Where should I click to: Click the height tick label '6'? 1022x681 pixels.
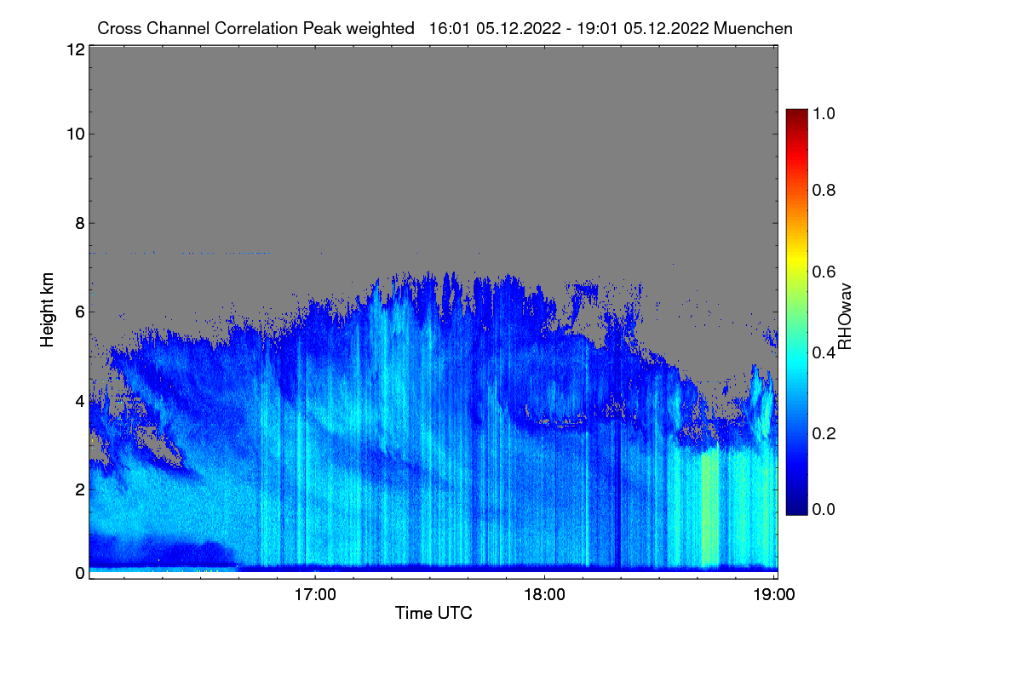coord(80,312)
